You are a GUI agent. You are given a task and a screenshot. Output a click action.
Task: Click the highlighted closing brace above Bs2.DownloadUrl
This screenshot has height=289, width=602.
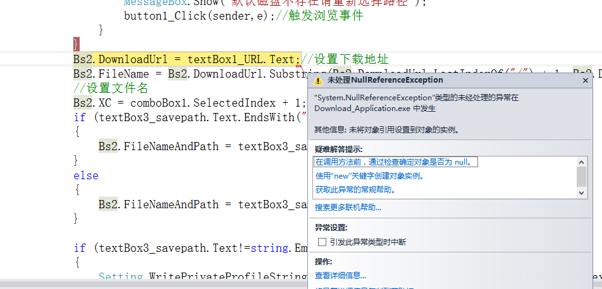tap(76, 44)
